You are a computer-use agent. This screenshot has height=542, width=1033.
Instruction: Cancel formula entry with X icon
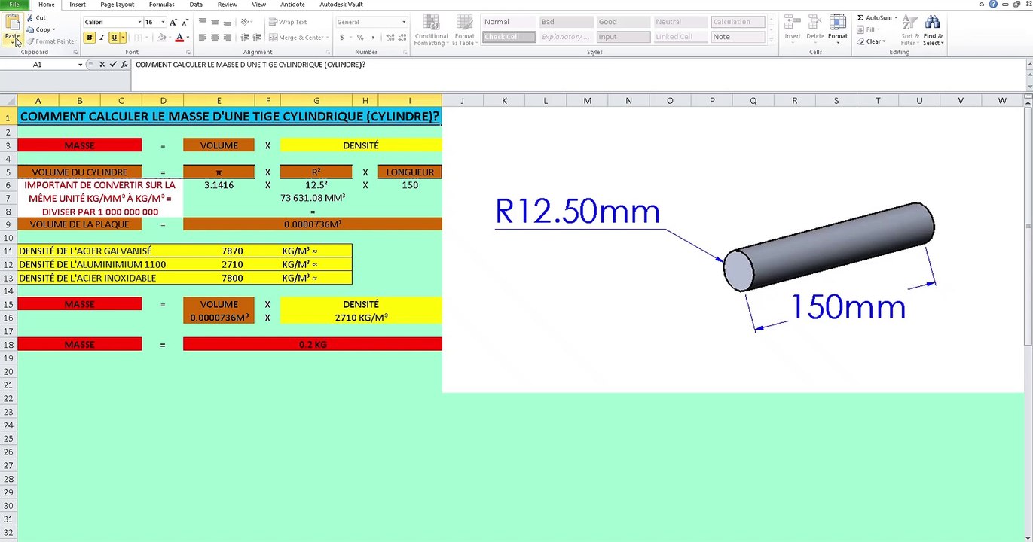tap(102, 65)
